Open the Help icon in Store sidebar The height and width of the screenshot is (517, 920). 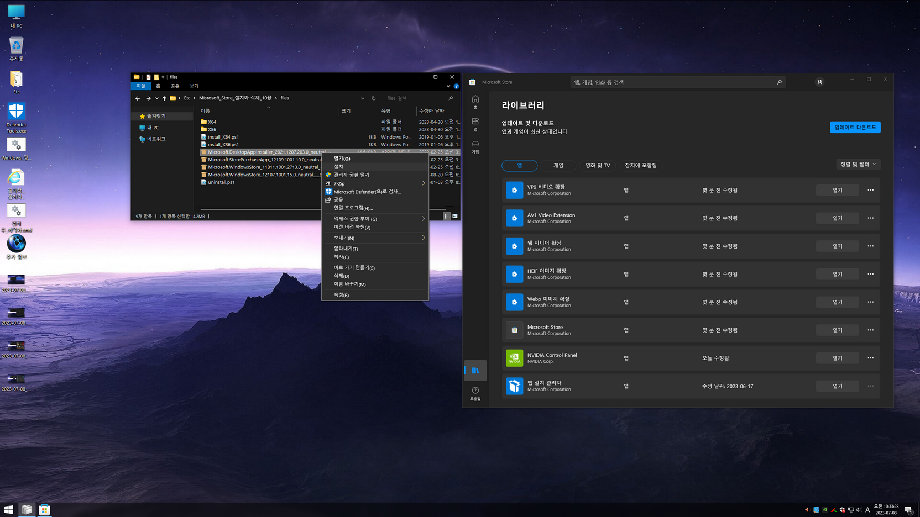(475, 393)
